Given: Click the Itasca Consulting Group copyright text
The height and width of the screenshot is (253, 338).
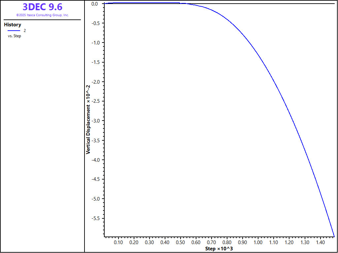Looking at the screenshot, I should point(42,15).
